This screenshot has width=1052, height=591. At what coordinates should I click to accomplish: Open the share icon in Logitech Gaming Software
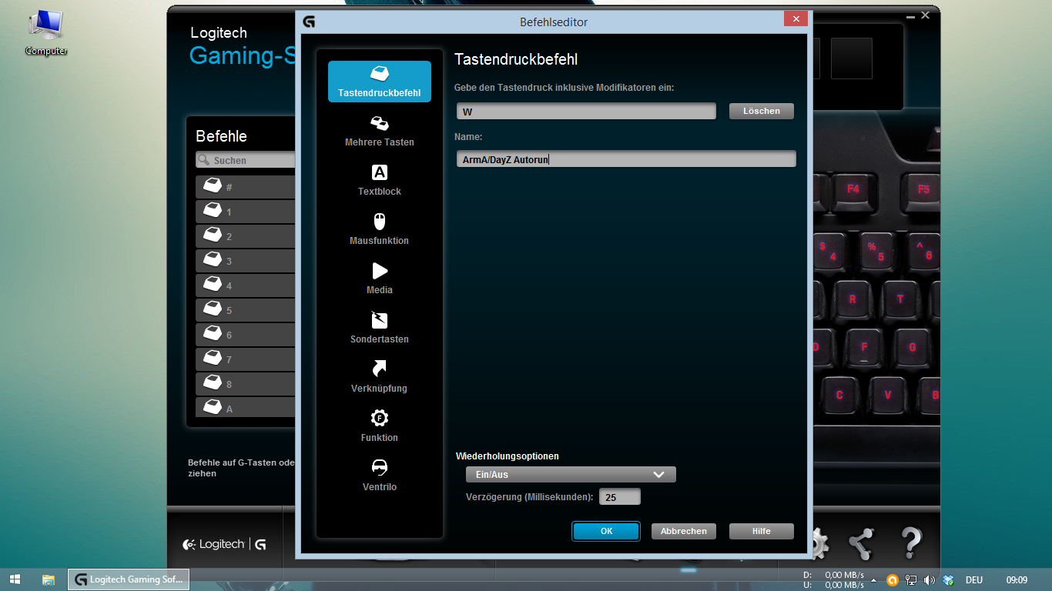coord(861,544)
